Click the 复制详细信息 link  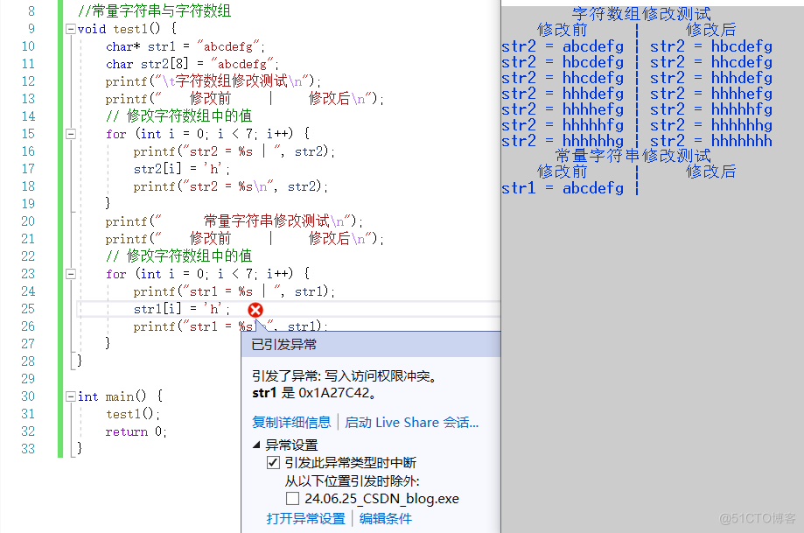[x=291, y=422]
